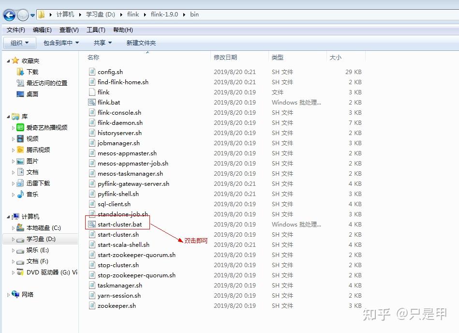Image resolution: width=459 pixels, height=333 pixels.
Task: Open the 组织 (Organize) dropdown
Action: (x=20, y=43)
